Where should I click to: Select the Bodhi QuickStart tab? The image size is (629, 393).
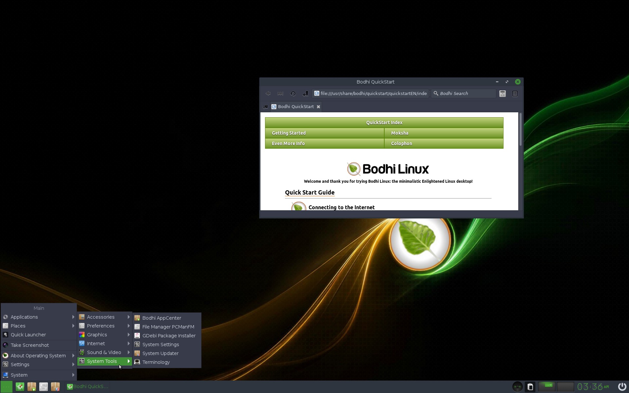tap(296, 107)
